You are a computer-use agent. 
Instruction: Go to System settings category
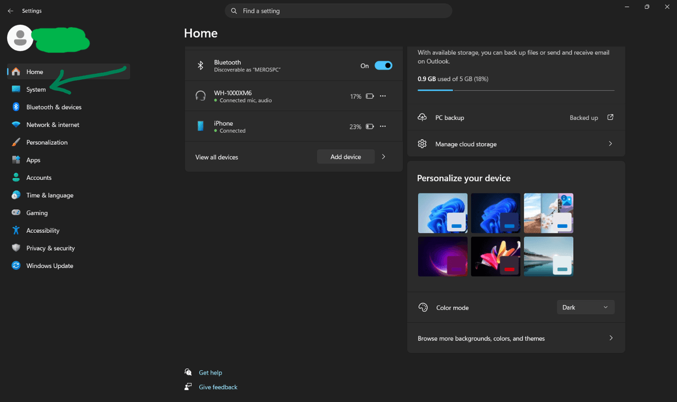(x=69, y=90)
